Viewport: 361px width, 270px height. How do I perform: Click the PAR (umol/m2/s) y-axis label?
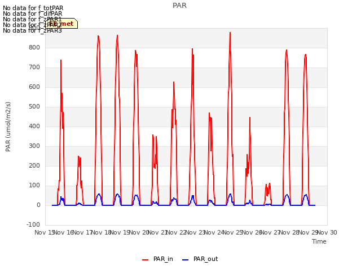pos(8,127)
